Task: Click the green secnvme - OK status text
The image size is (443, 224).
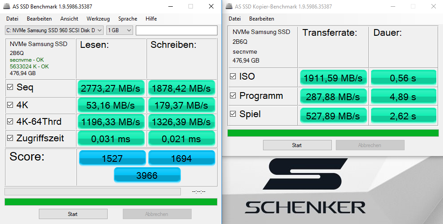Action: click(x=27, y=59)
